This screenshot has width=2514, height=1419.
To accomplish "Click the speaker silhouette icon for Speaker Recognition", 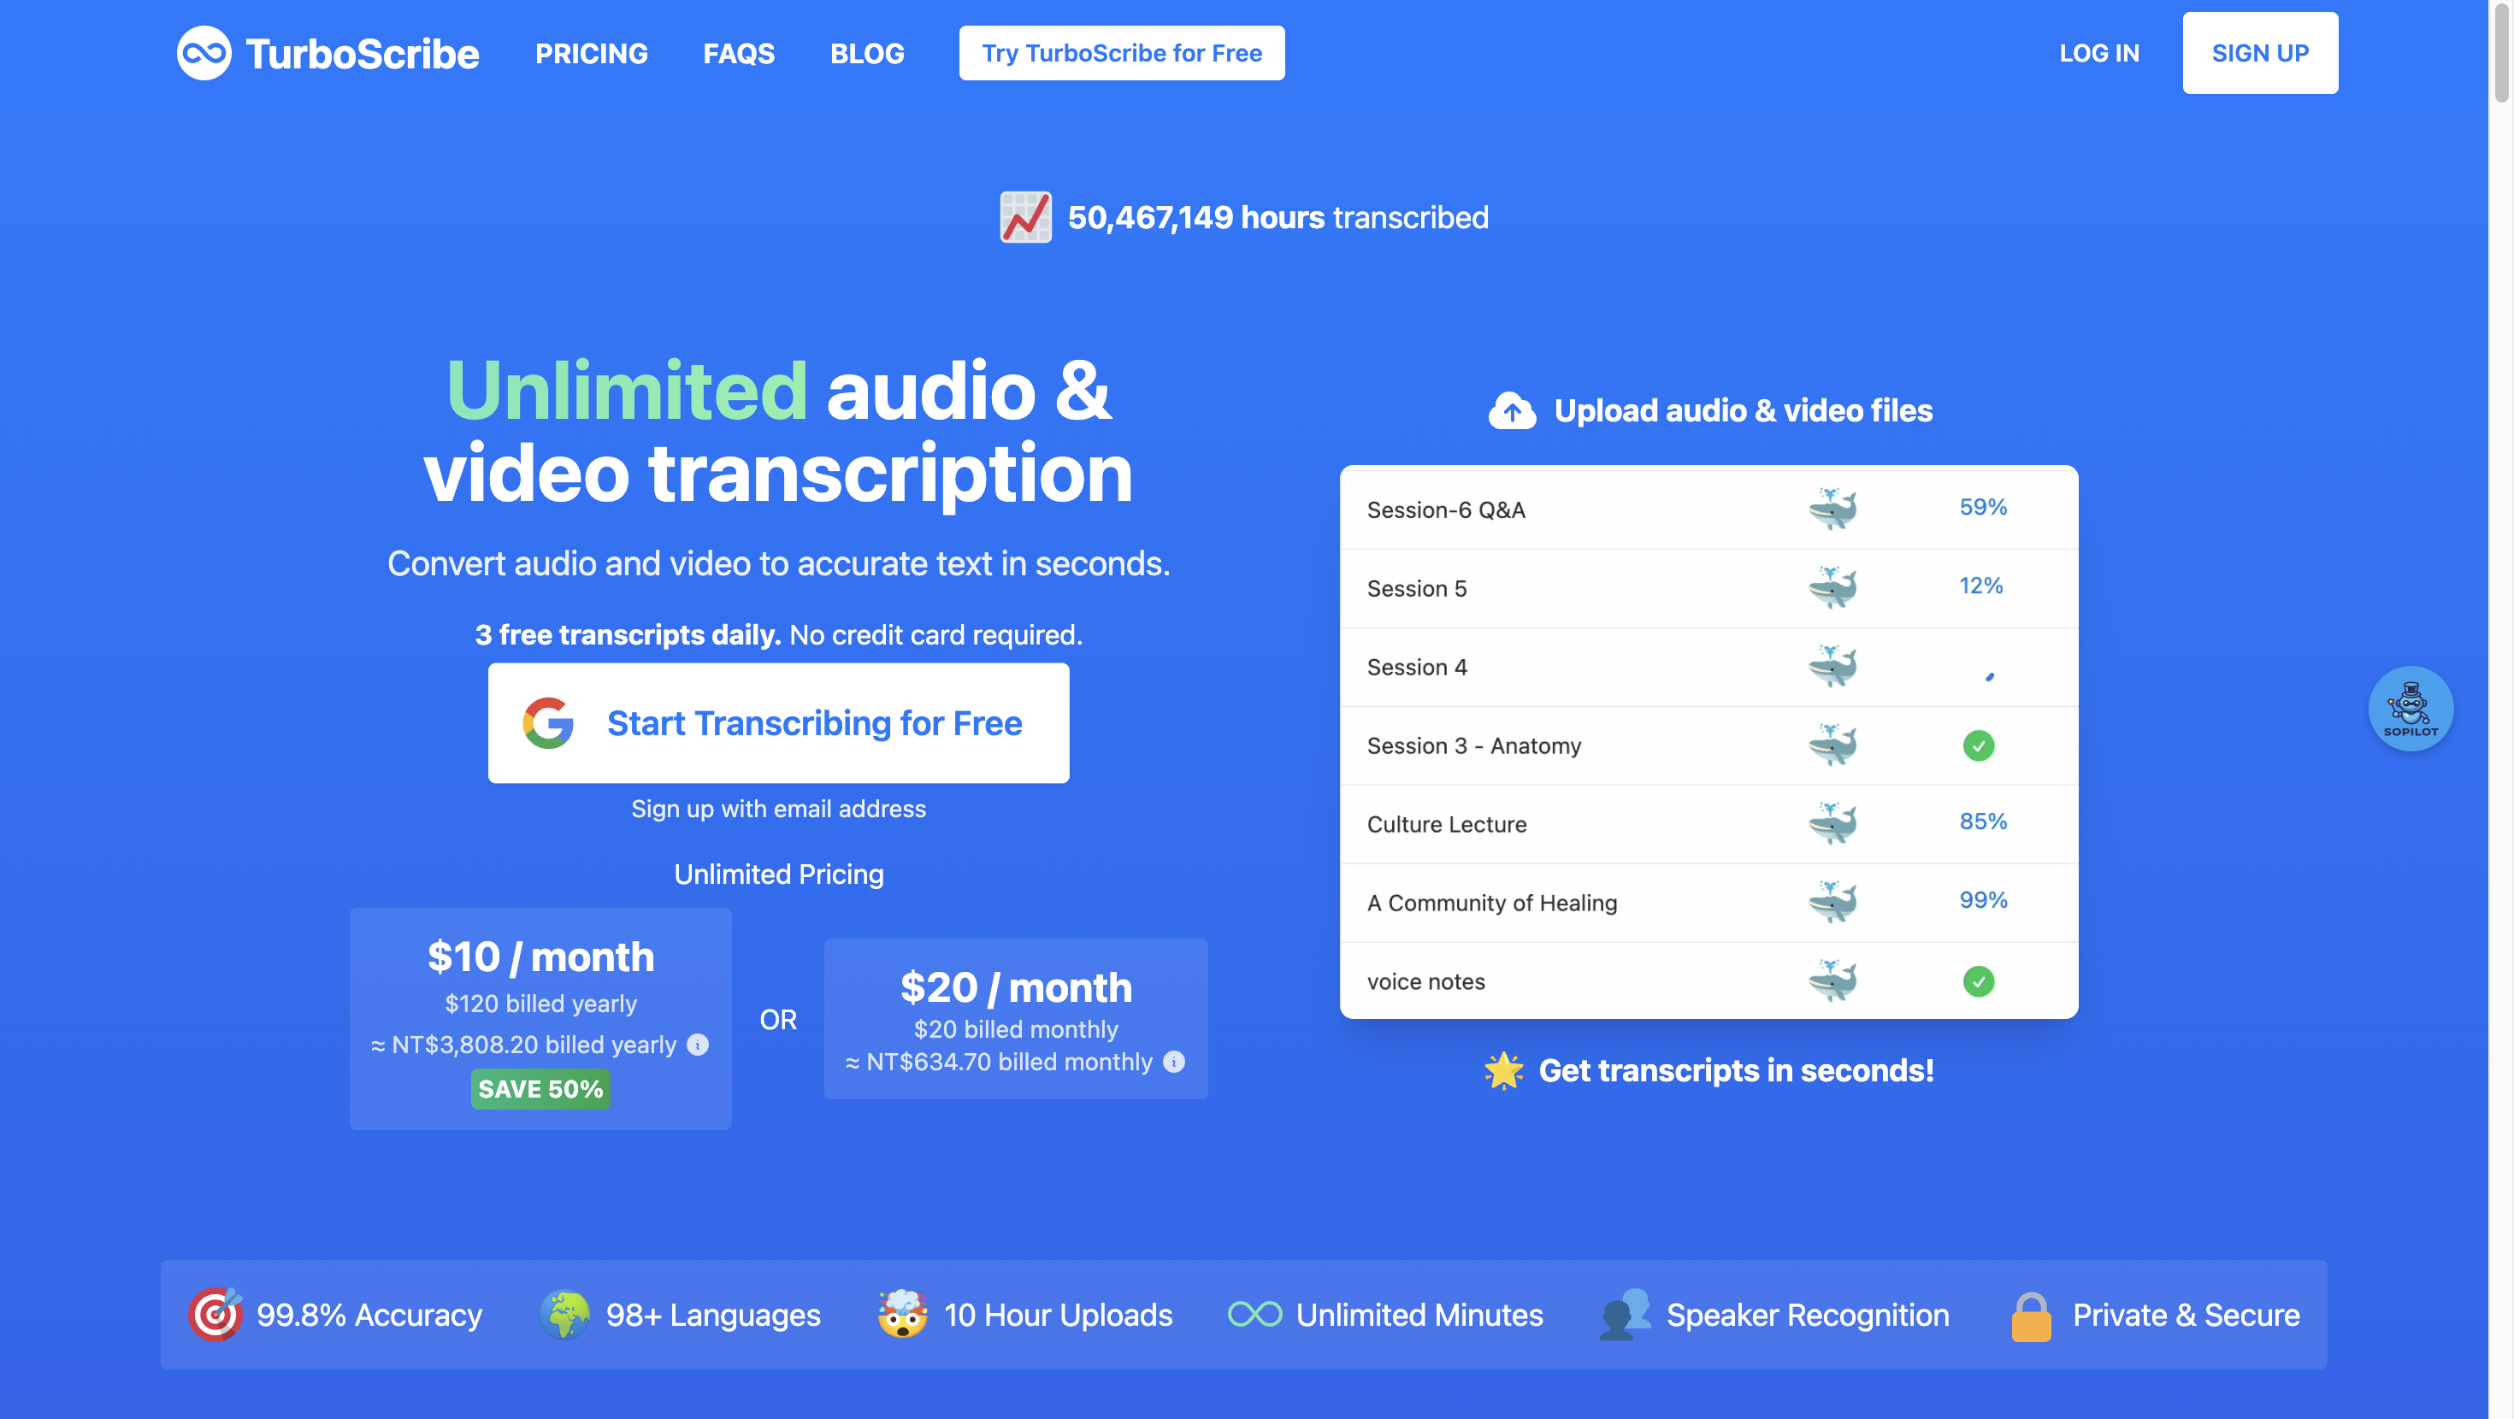I will (1625, 1315).
